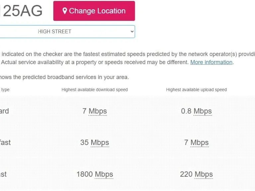Select the Highest available download speed header

click(x=95, y=90)
